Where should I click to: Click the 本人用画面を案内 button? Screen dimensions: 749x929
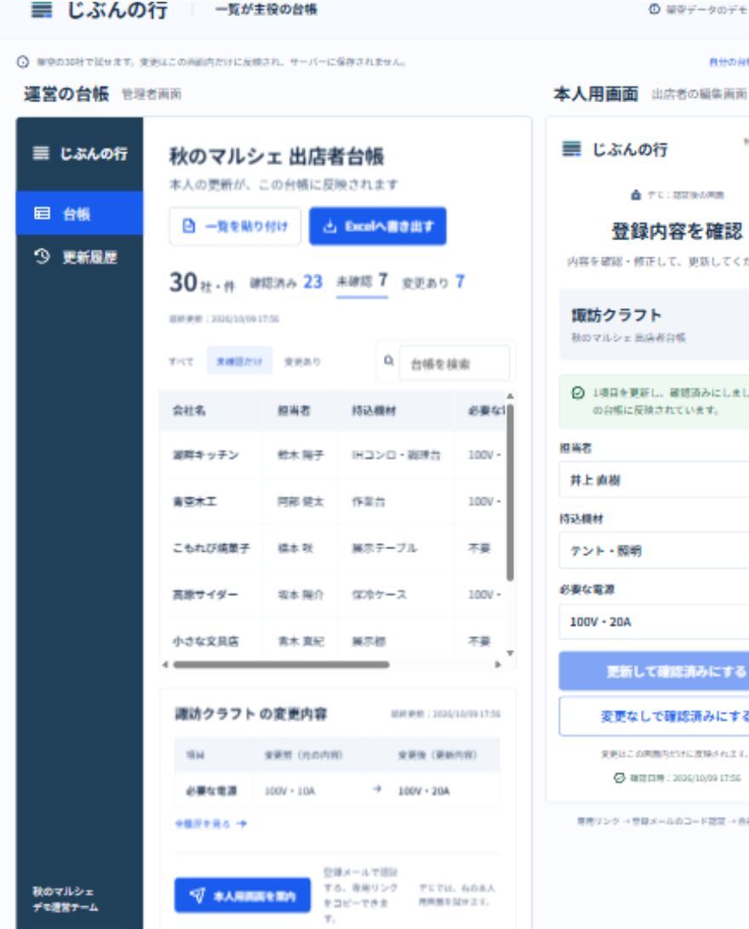[x=243, y=895]
